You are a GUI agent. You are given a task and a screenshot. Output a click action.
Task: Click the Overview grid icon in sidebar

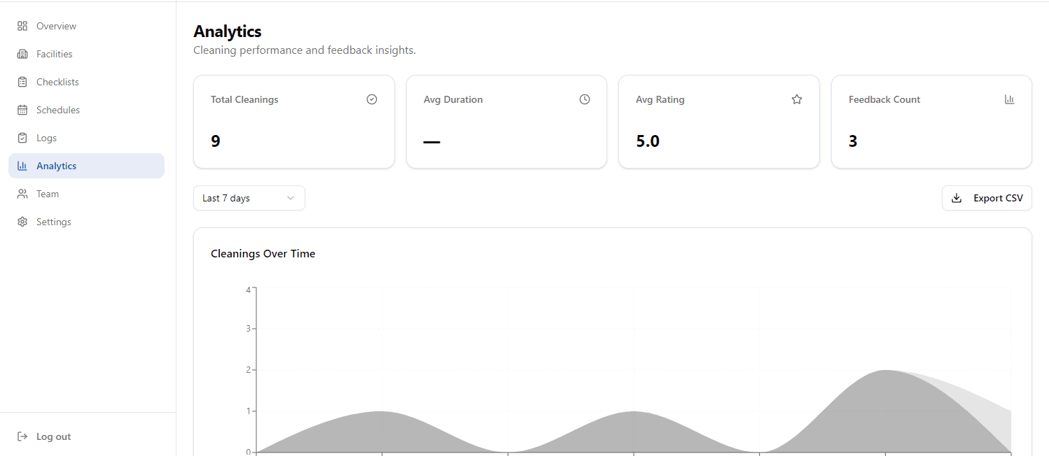tap(21, 25)
